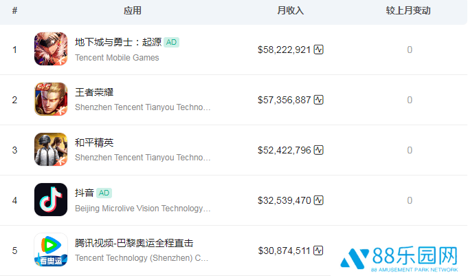Click the 和平精英 app icon
The image size is (468, 276).
click(51, 150)
